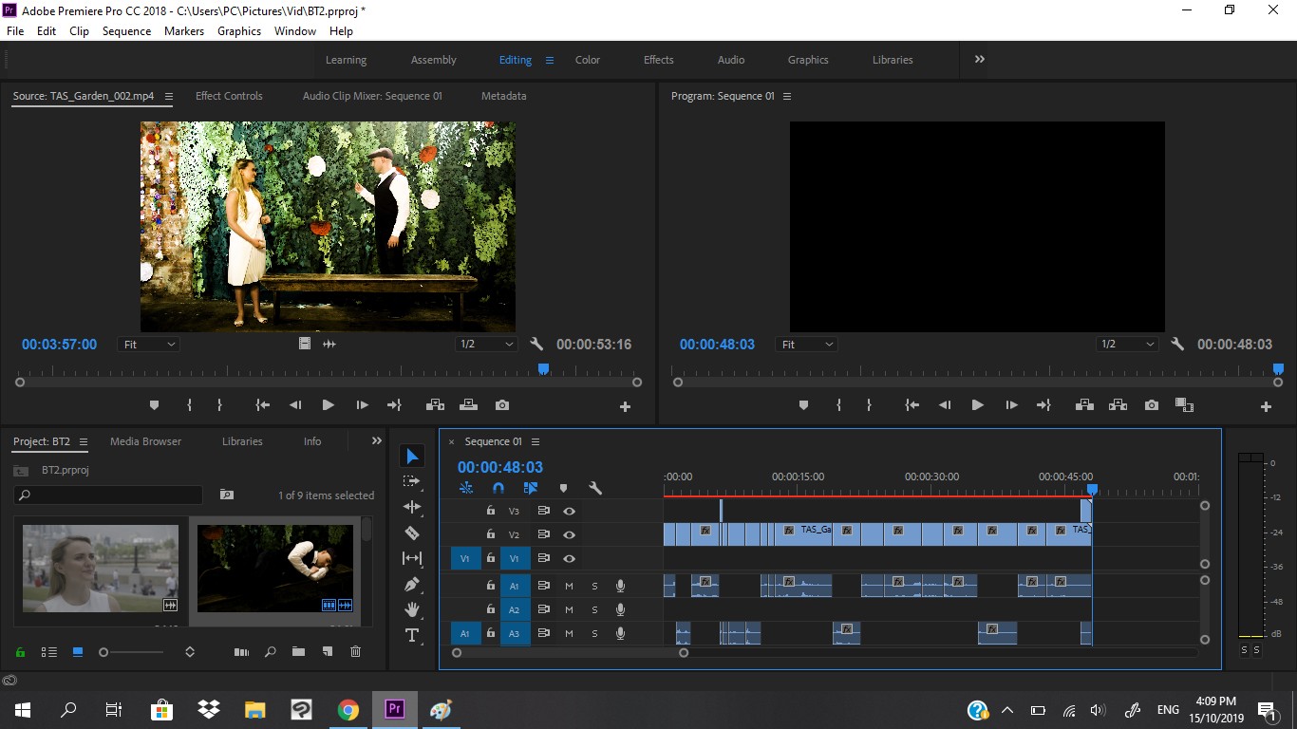The height and width of the screenshot is (729, 1297).
Task: Toggle V3 track output eye
Action: [569, 511]
